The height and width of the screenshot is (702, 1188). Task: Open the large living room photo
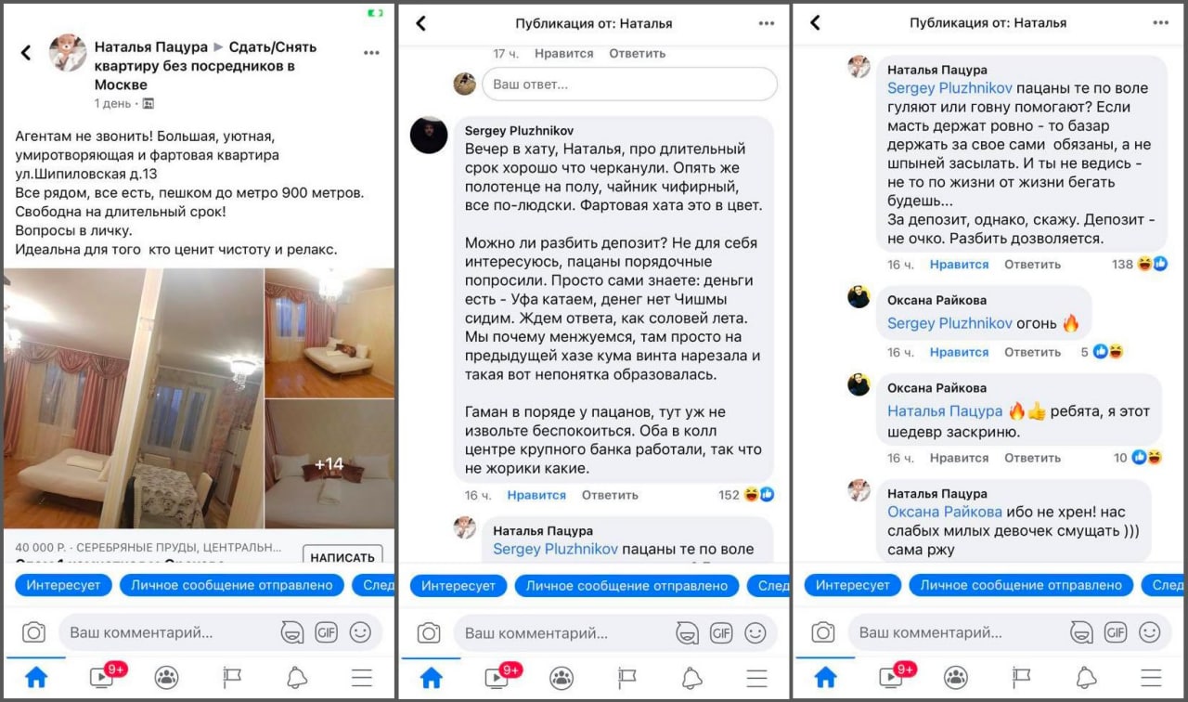[x=133, y=398]
